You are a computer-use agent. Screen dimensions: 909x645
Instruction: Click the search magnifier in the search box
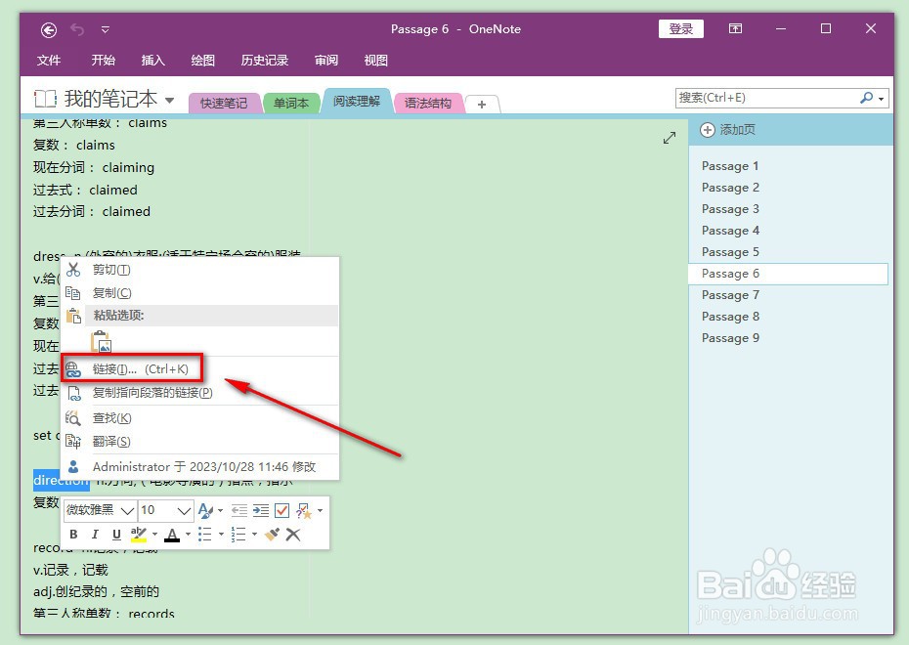869,97
